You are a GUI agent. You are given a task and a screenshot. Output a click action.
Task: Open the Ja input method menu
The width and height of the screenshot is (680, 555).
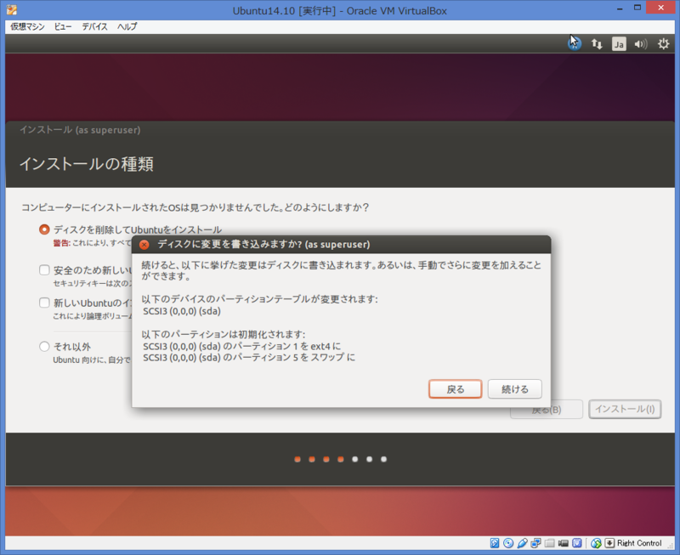point(619,43)
